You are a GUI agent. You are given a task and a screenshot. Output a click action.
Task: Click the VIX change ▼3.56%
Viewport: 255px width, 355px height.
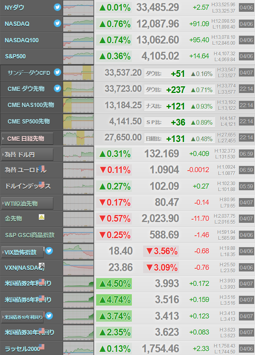click(x=161, y=251)
